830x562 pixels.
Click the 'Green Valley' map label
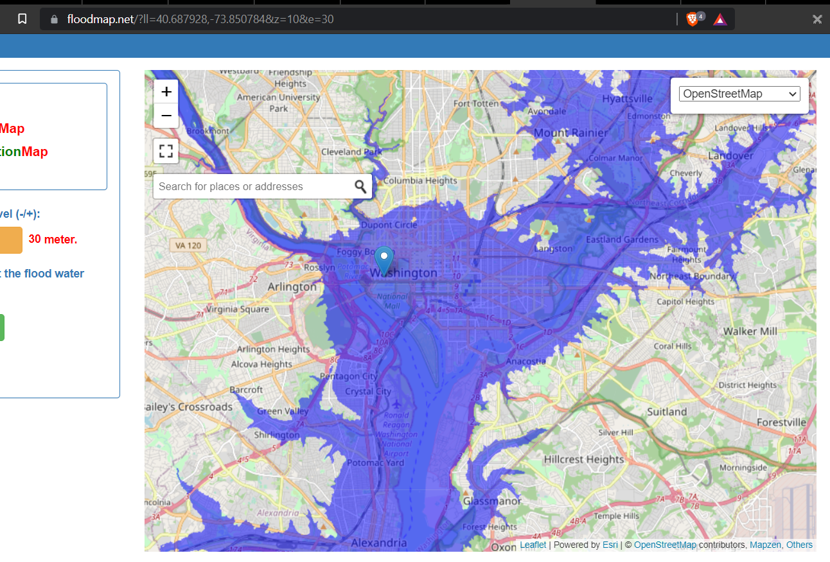pyautogui.click(x=283, y=411)
